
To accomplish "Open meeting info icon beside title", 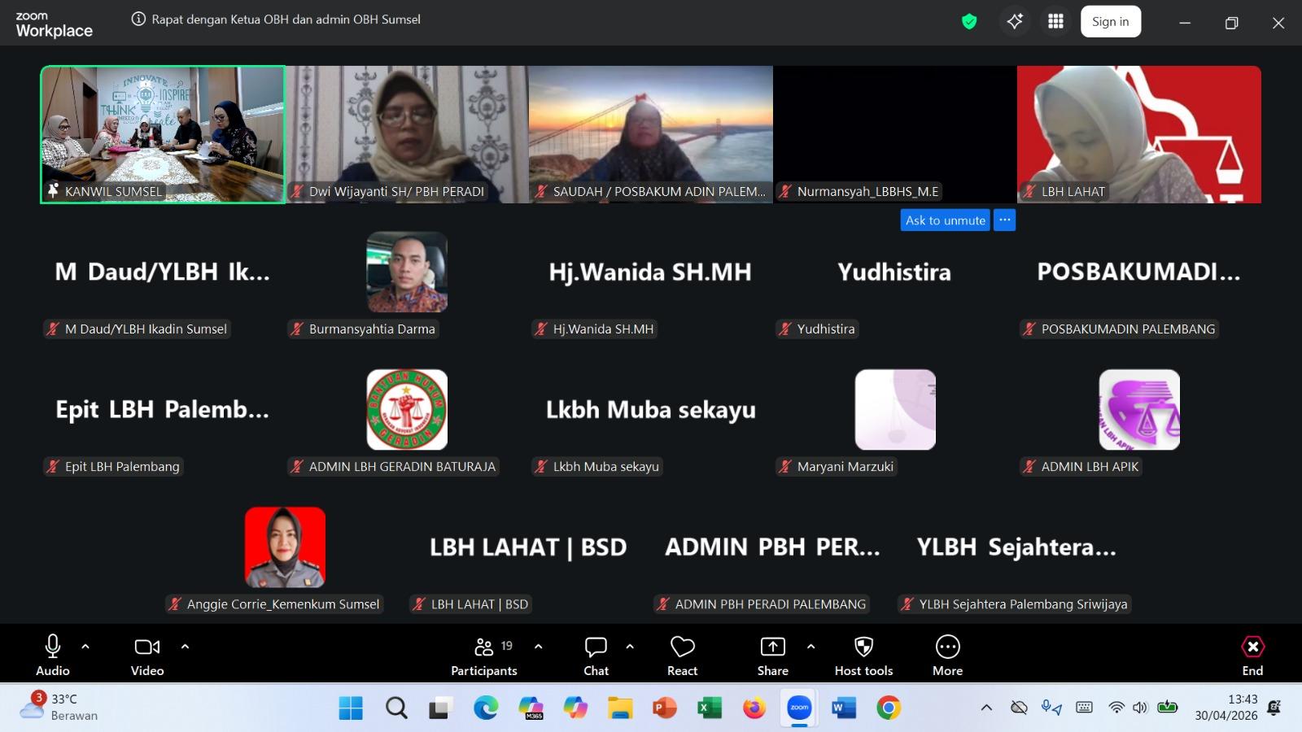I will tap(138, 20).
